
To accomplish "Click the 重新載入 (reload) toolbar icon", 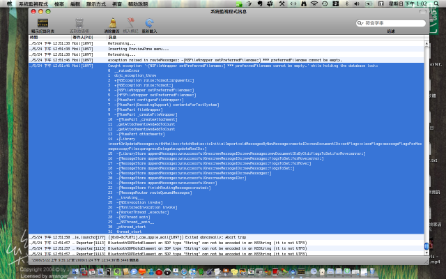I will tap(149, 23).
